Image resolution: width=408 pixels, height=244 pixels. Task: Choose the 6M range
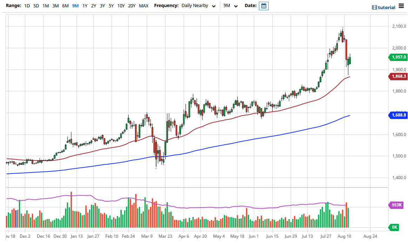click(65, 6)
